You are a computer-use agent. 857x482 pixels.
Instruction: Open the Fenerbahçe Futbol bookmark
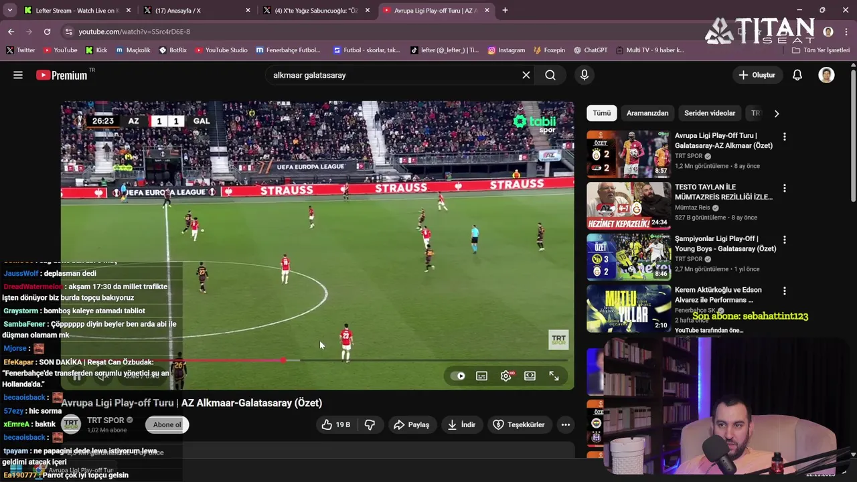288,50
